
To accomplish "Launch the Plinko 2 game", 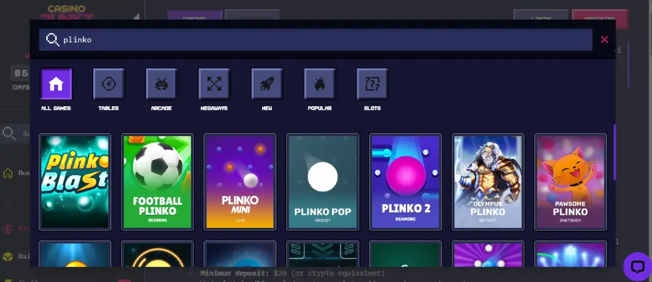I will [406, 182].
